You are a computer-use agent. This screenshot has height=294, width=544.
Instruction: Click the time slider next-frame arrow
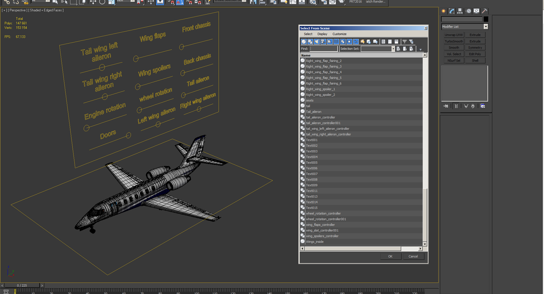[42, 285]
